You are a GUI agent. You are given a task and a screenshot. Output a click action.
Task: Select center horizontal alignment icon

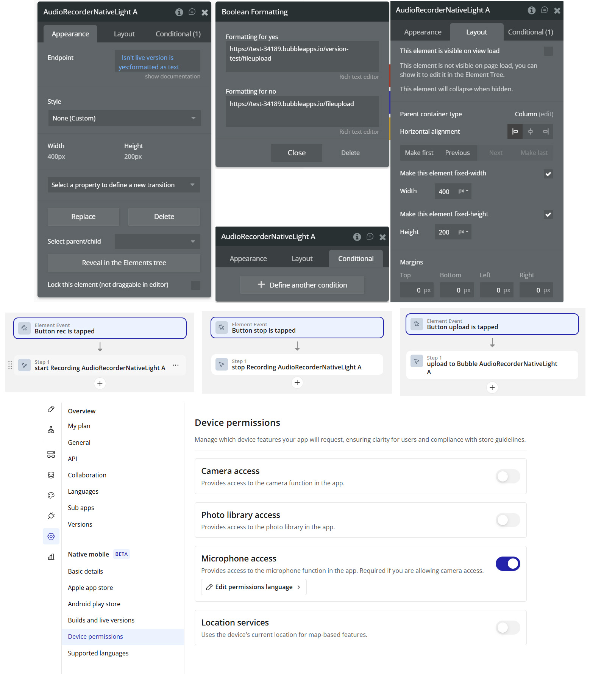click(x=530, y=131)
